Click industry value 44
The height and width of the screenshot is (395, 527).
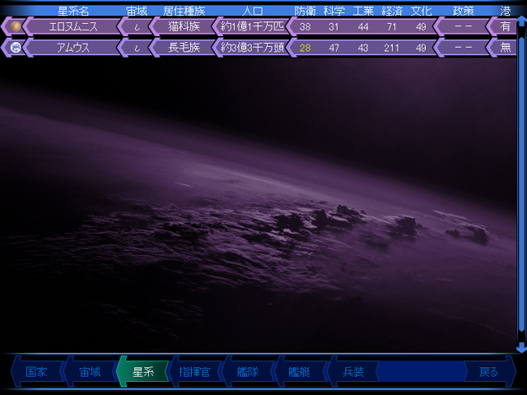pos(363,26)
